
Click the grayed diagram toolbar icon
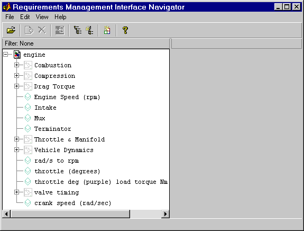60,30
